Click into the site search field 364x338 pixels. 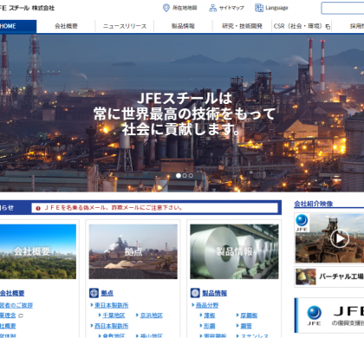click(342, 8)
